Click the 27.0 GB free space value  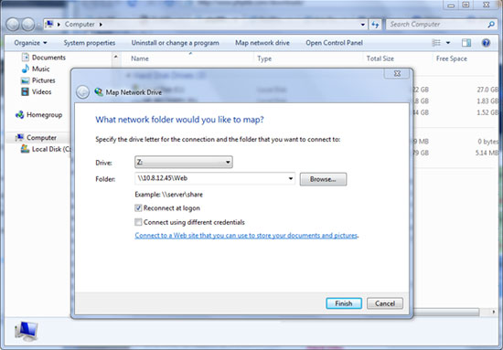(487, 90)
